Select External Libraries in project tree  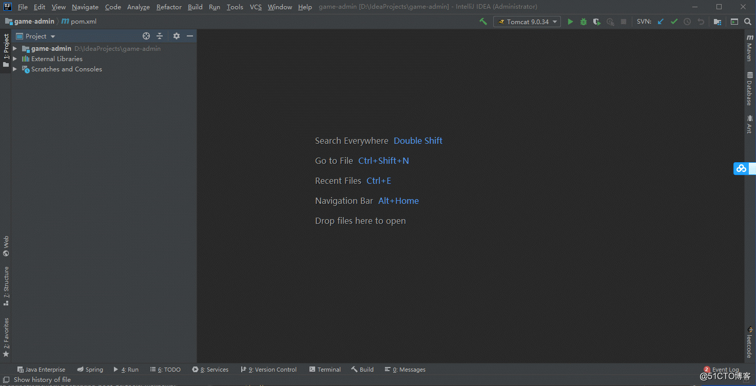click(x=104, y=59)
